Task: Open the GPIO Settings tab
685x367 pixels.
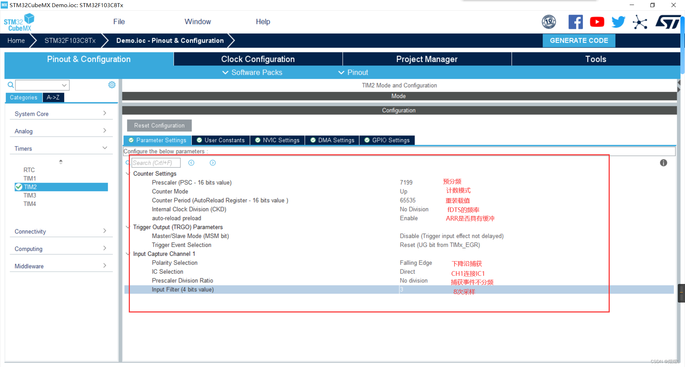Action: pyautogui.click(x=387, y=140)
